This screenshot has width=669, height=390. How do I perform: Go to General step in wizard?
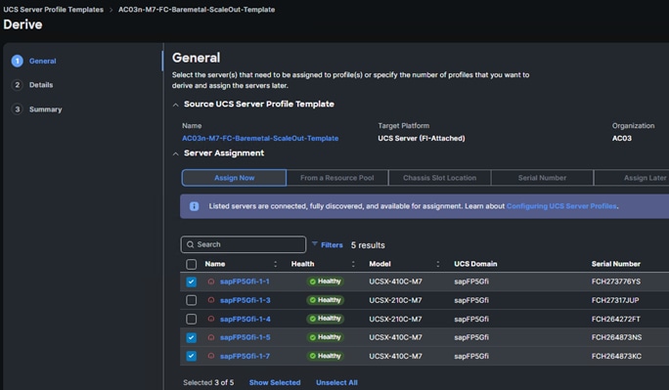43,61
